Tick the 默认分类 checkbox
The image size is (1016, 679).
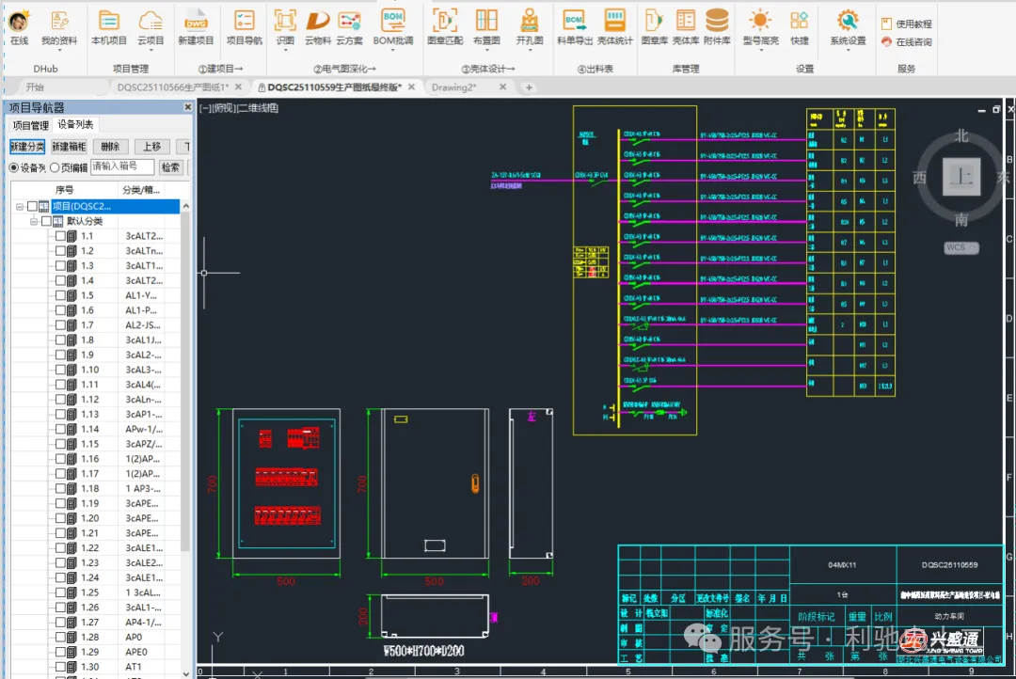pos(47,221)
